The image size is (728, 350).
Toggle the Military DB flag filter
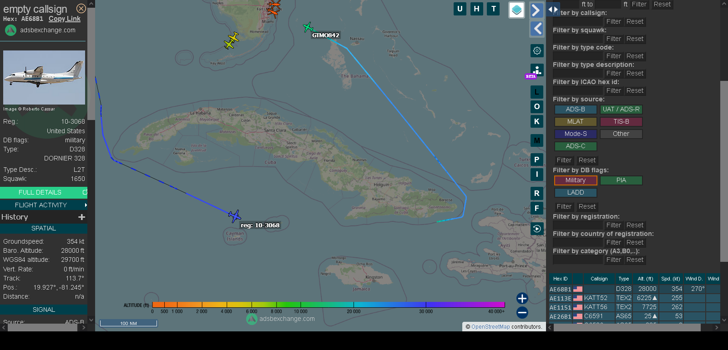[576, 180]
